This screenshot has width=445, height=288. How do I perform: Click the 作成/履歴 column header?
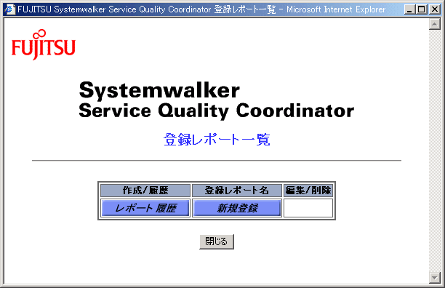[145, 191]
